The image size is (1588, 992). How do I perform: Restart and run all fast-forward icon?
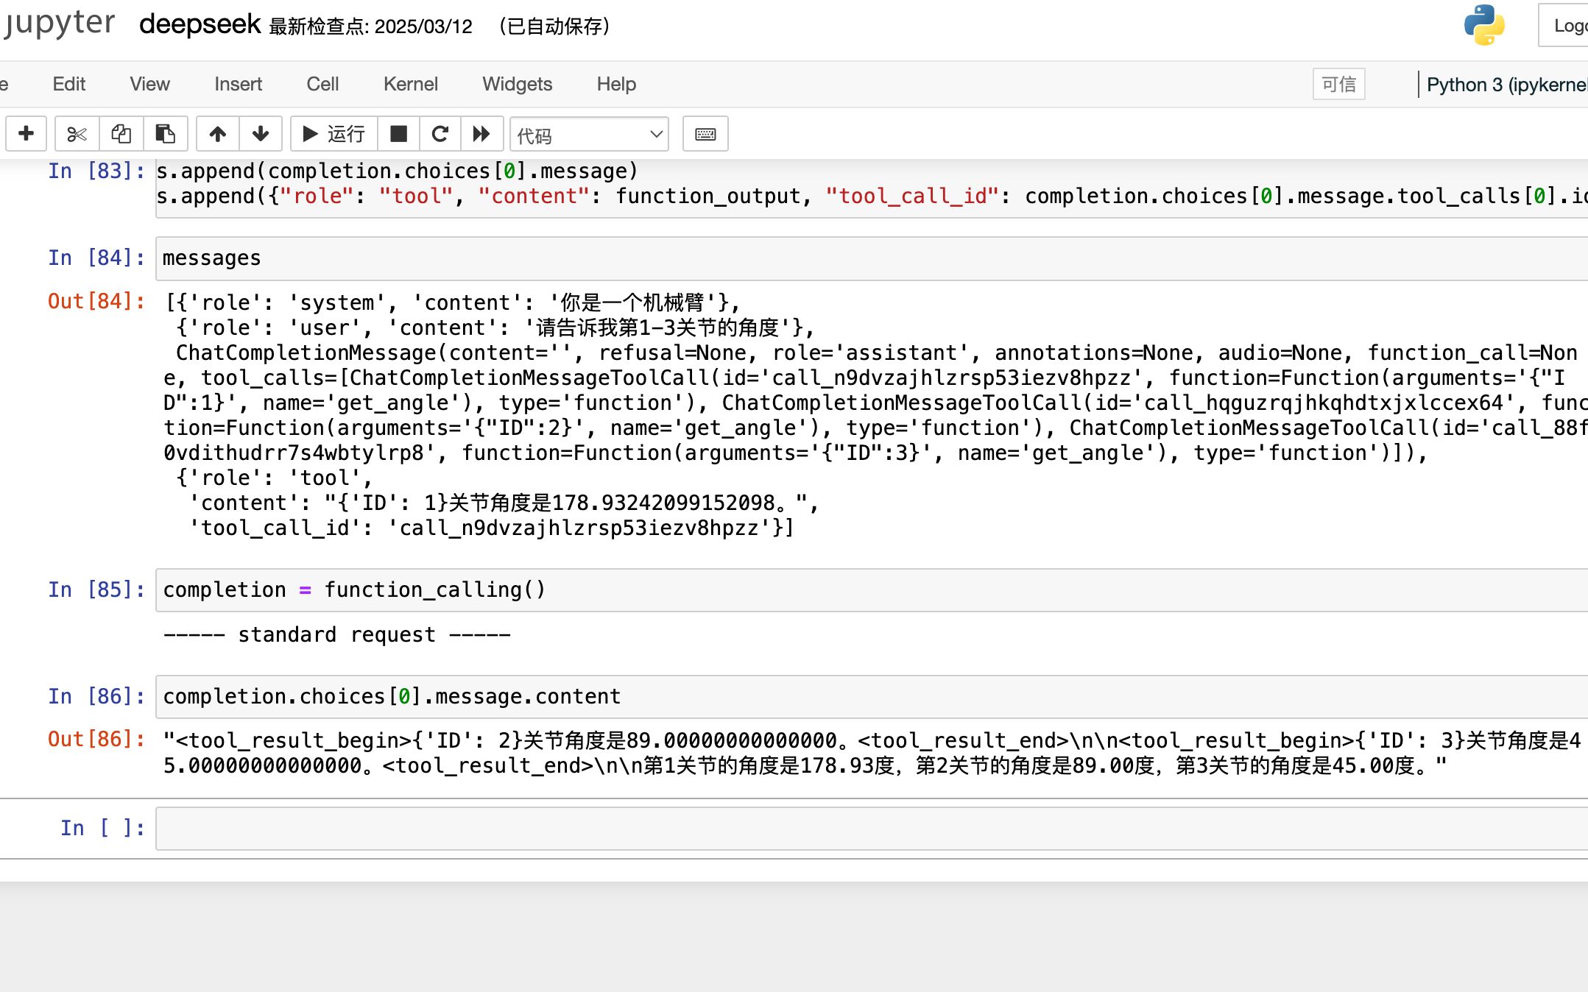(481, 134)
